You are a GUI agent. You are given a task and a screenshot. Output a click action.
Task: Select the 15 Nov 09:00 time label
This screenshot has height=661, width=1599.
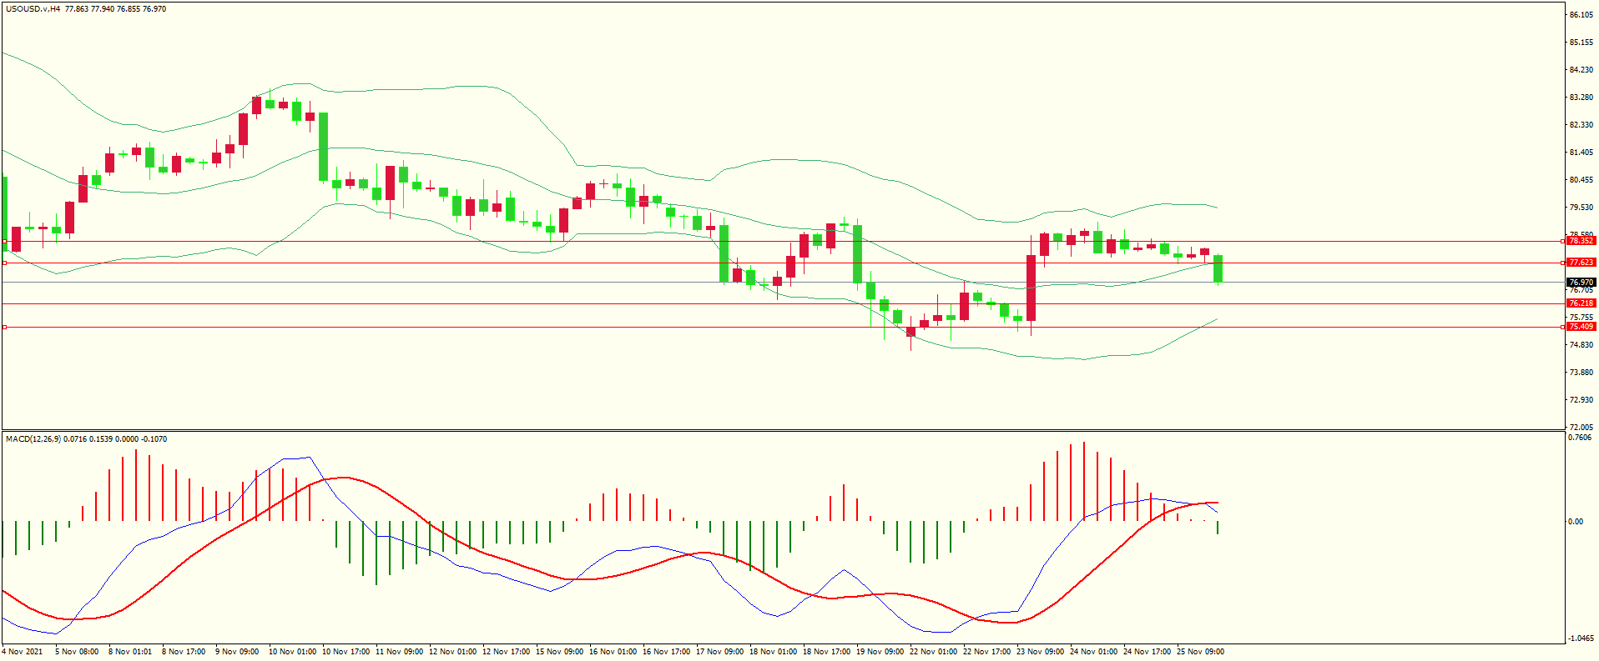559,652
